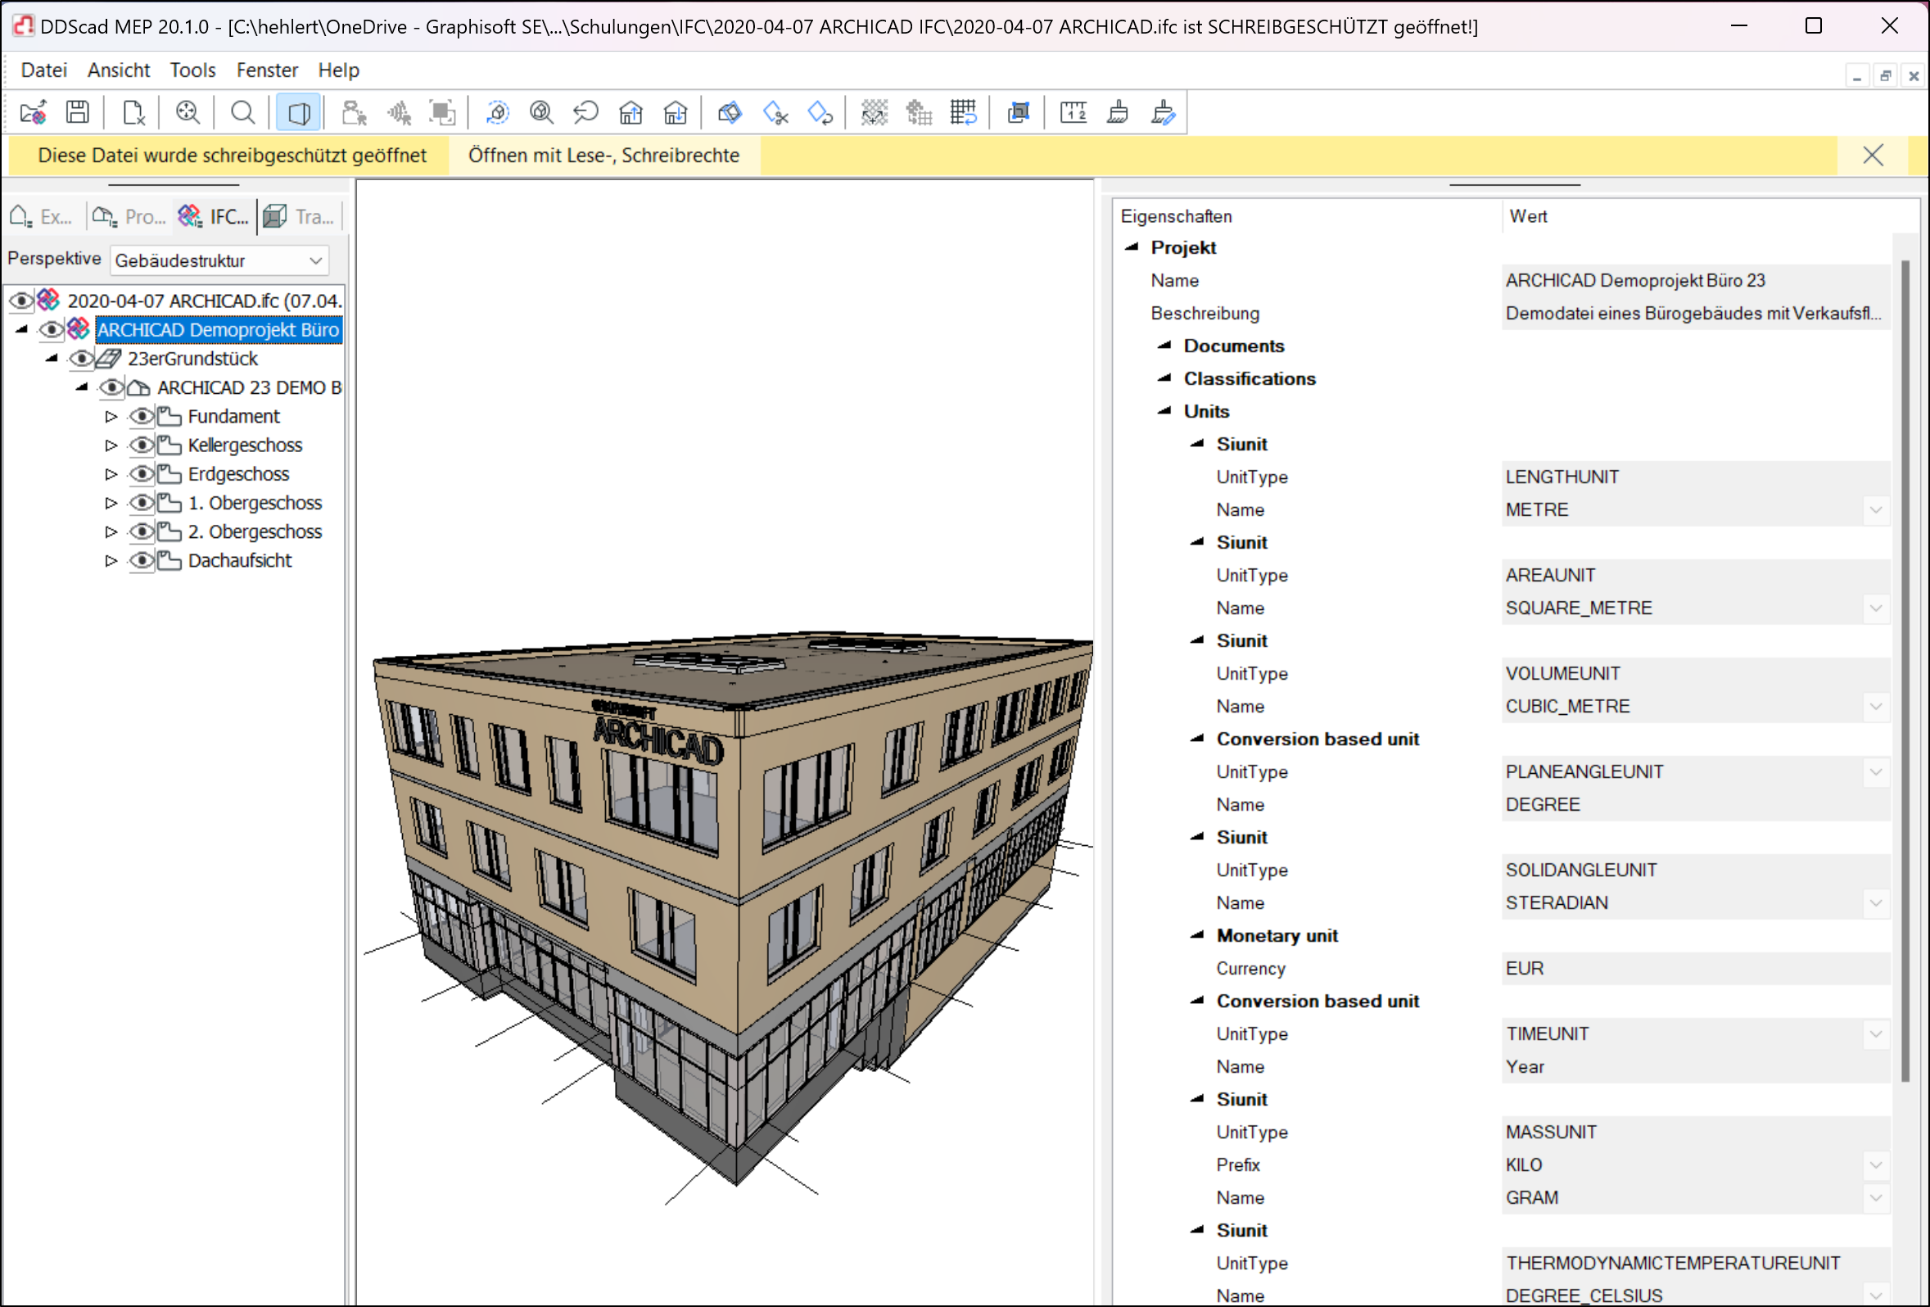Click the paintbrush with pencil icon
Screen dimensions: 1930x1307
pyautogui.click(x=1164, y=112)
